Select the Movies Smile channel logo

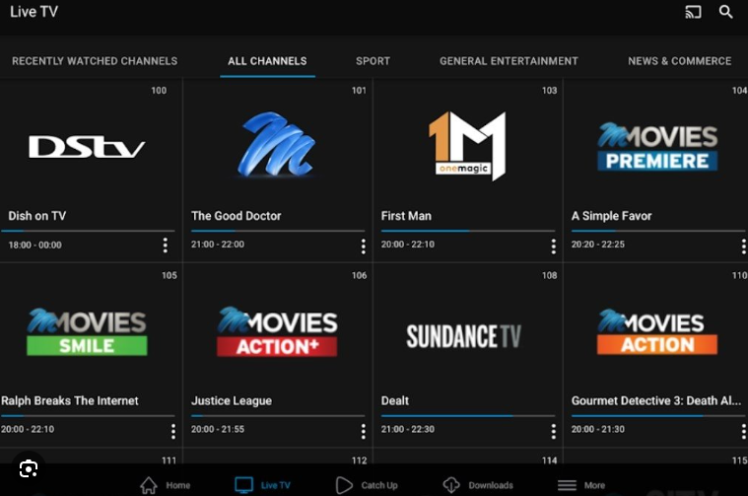coord(87,331)
